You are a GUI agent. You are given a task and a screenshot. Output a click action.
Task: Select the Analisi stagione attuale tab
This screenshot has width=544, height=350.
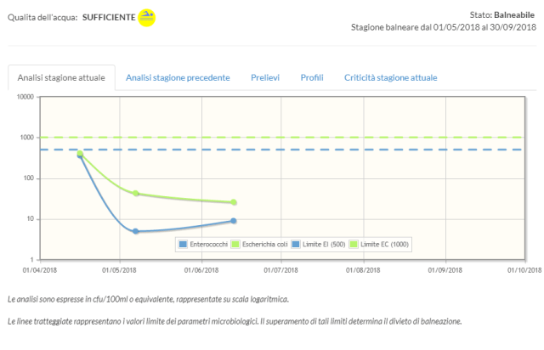(61, 77)
